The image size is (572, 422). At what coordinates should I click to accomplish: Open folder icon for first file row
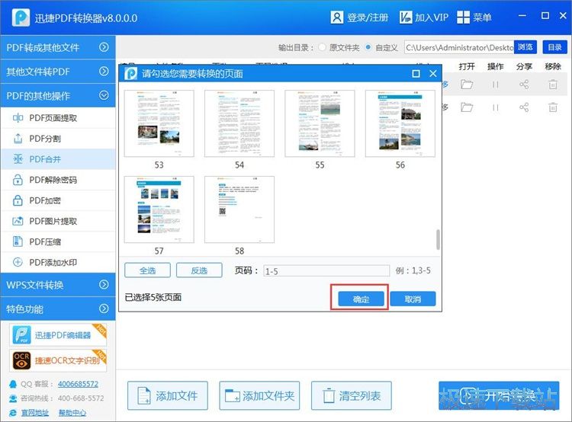(467, 85)
